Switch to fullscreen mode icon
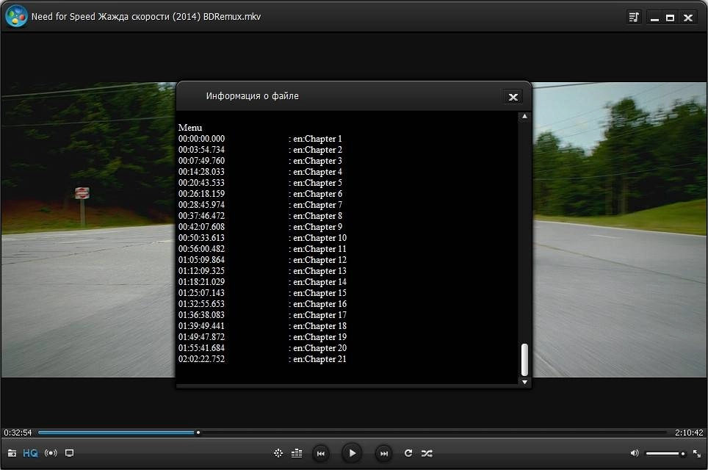The width and height of the screenshot is (708, 470). click(697, 453)
